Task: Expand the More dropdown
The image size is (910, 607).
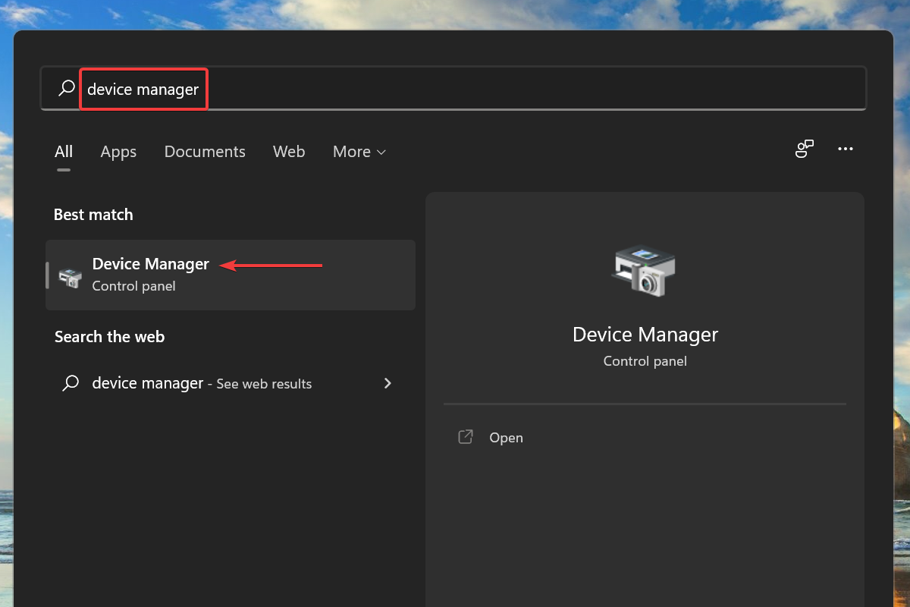Action: [359, 152]
